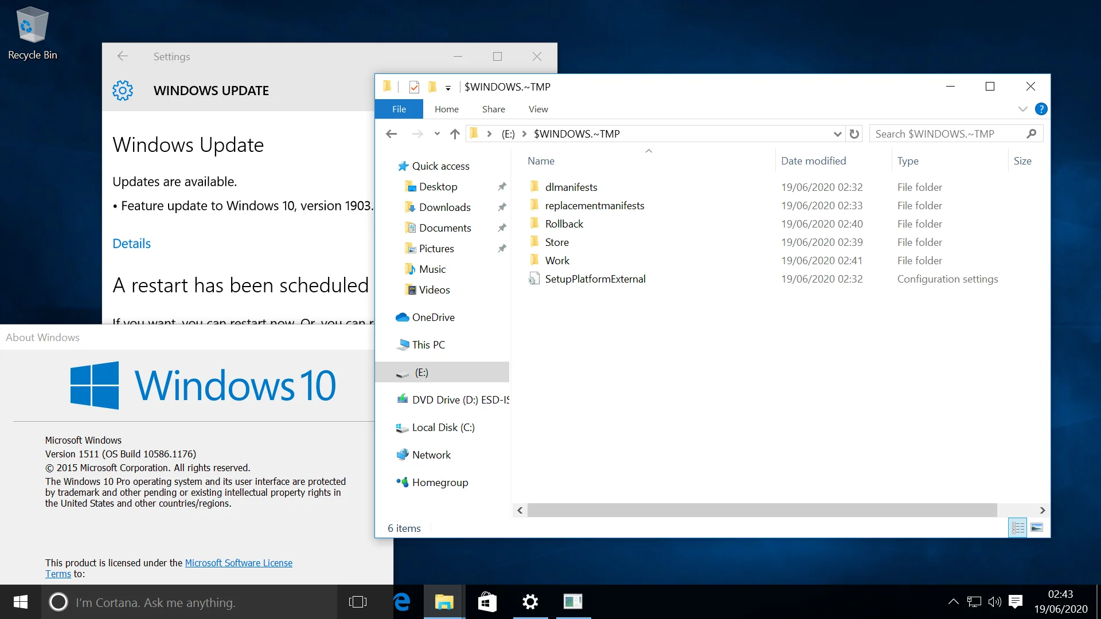Viewport: 1101px width, 619px height.
Task: Click the Windows Update gear icon in Settings
Action: tap(123, 91)
